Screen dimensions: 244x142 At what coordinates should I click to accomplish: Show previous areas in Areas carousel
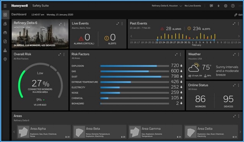[14, 132]
